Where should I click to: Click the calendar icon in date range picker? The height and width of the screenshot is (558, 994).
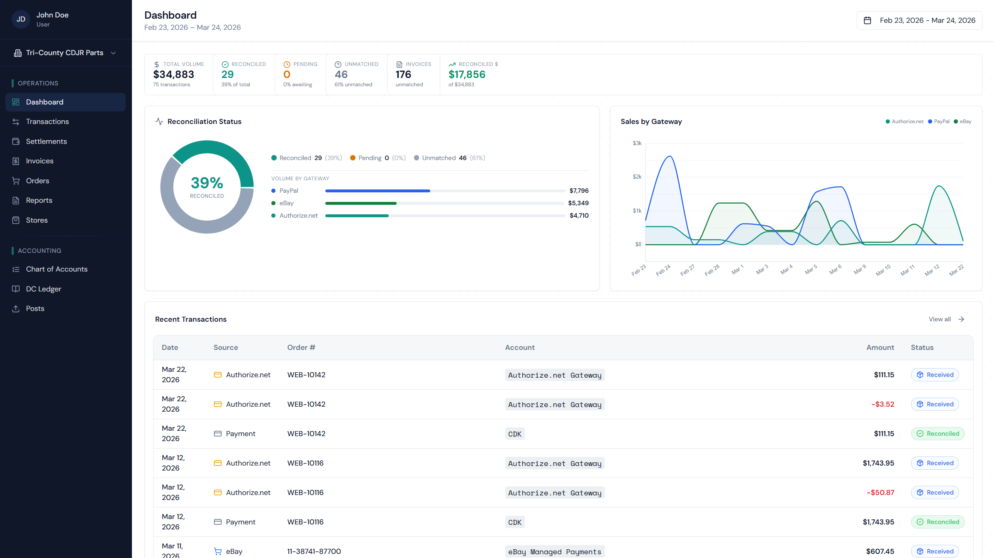pyautogui.click(x=868, y=20)
